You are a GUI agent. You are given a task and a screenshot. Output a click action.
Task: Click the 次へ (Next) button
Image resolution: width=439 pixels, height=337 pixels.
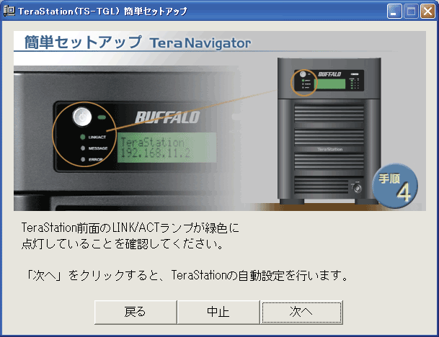(x=301, y=312)
